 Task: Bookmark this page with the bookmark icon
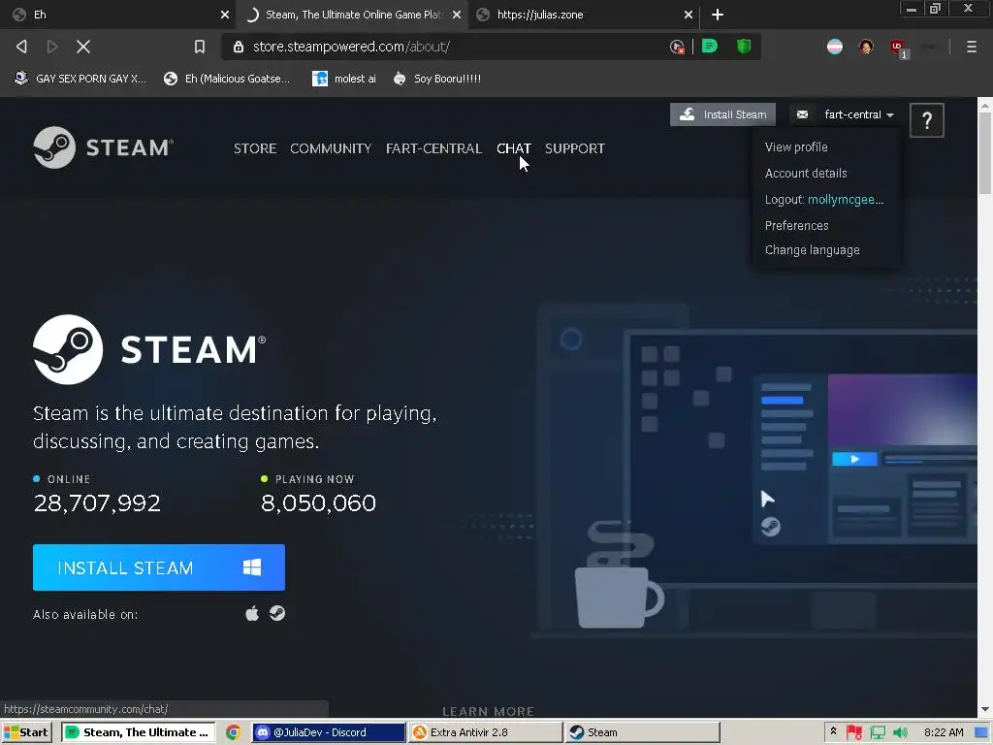(200, 47)
